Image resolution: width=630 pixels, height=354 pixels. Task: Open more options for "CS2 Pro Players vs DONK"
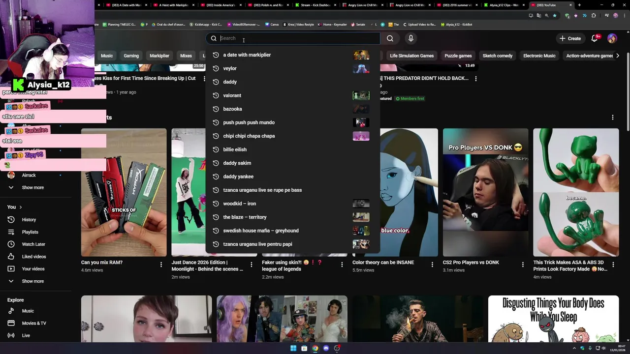point(523,265)
